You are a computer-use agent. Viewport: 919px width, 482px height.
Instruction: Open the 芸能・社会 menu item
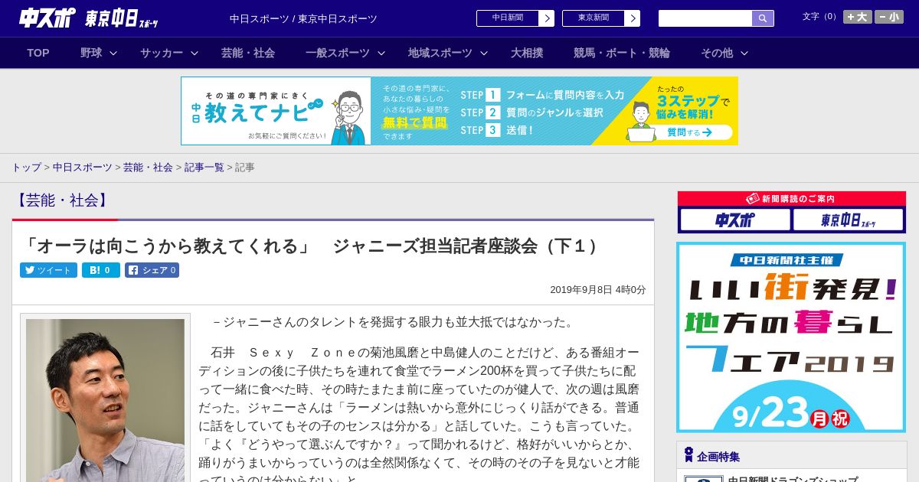pos(248,53)
